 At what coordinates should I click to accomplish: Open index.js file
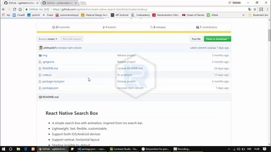click(x=47, y=75)
